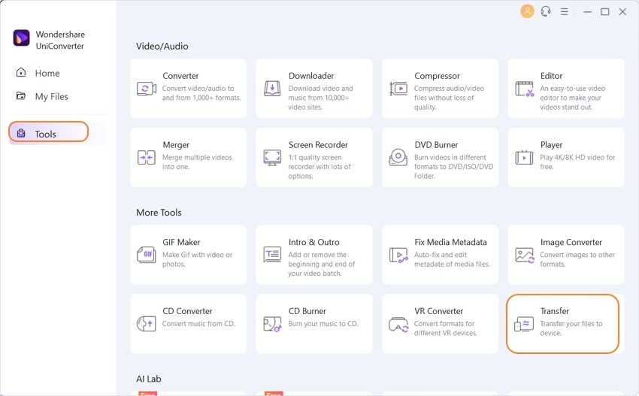
Task: Click the CD Burner music icon
Action: [x=272, y=324]
